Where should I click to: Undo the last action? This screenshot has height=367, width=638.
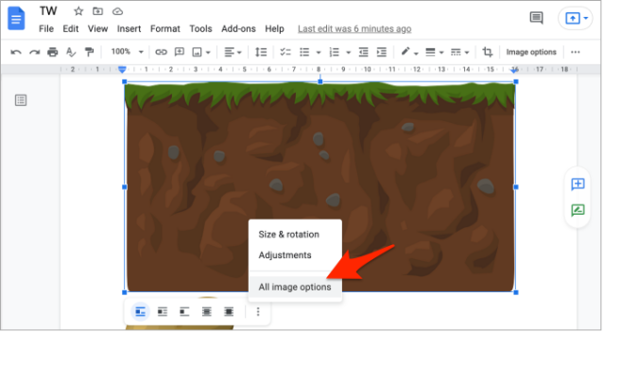pyautogui.click(x=16, y=52)
